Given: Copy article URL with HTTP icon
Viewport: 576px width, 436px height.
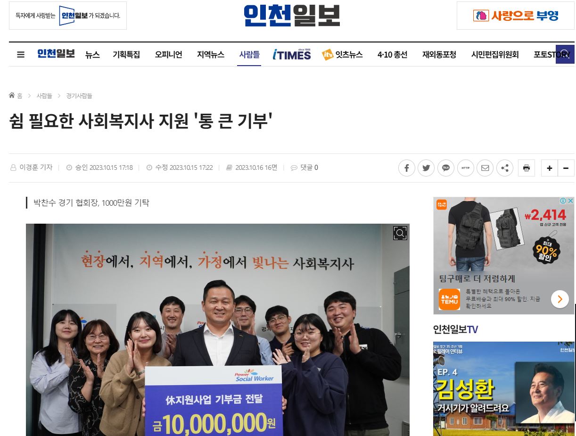Looking at the screenshot, I should 465,168.
